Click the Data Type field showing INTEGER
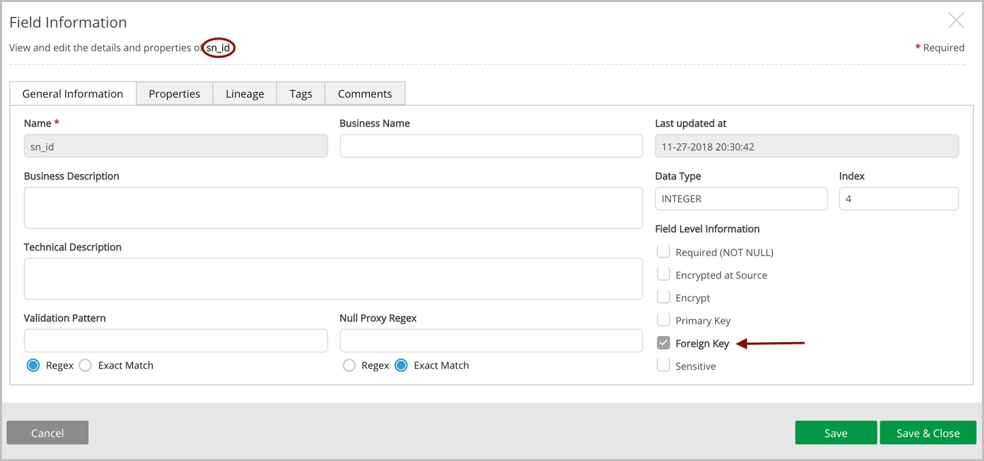The width and height of the screenshot is (984, 461). (741, 199)
